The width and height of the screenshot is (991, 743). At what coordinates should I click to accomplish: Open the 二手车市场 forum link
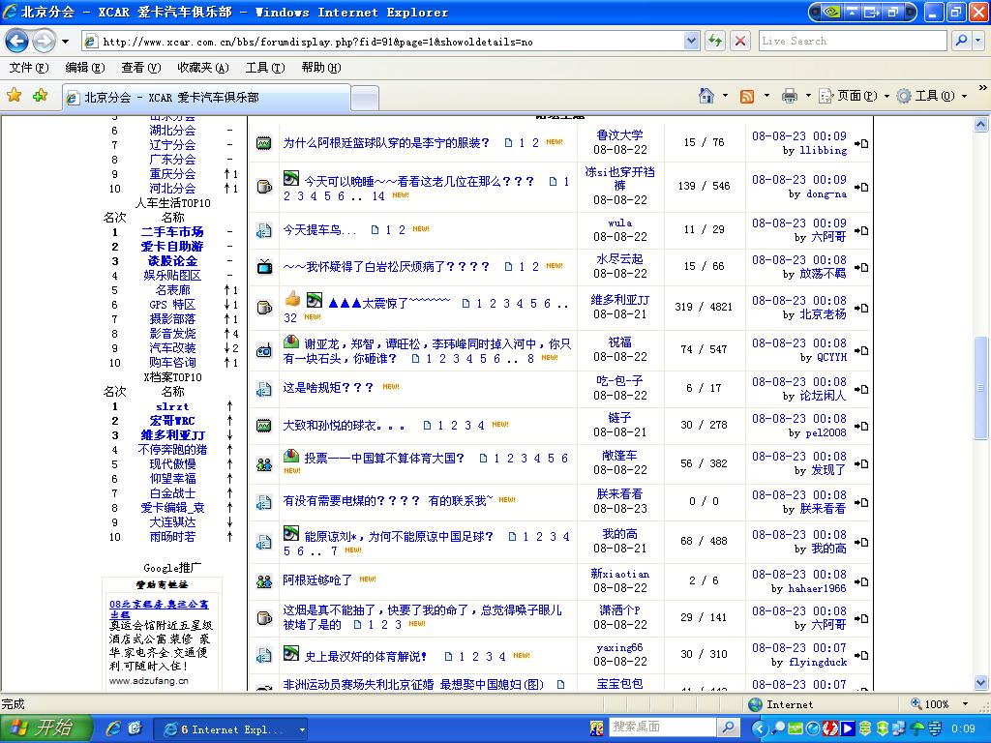[x=172, y=232]
